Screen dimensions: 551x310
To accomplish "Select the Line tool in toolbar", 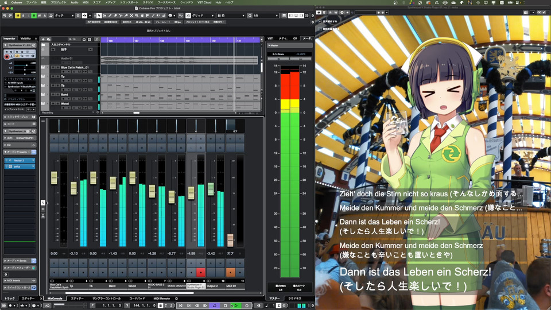I will [x=153, y=15].
